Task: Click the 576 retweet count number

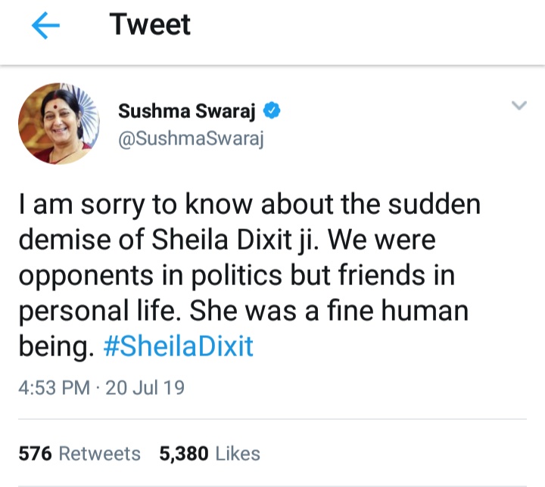Action: pyautogui.click(x=36, y=453)
